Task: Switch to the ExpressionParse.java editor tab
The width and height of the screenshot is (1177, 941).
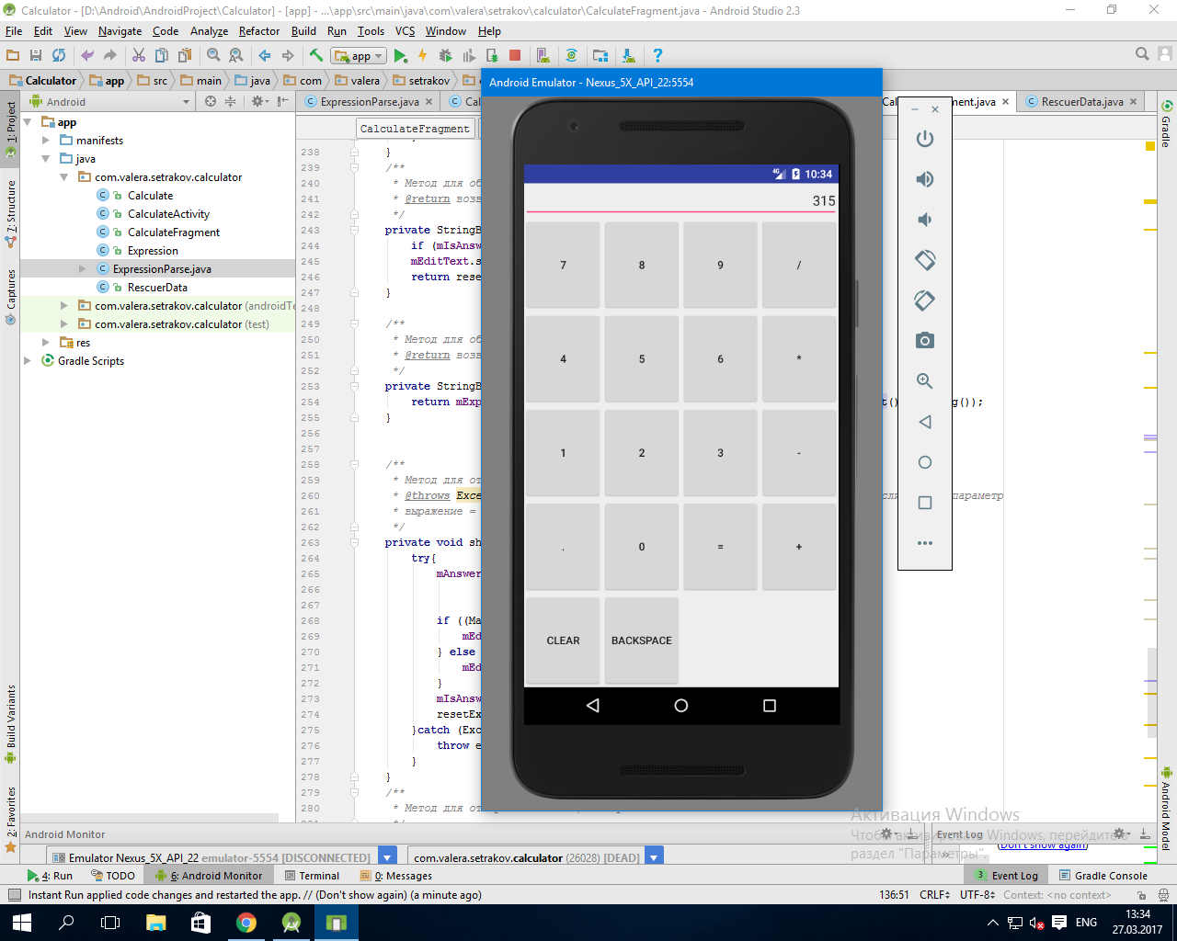Action: click(x=369, y=102)
